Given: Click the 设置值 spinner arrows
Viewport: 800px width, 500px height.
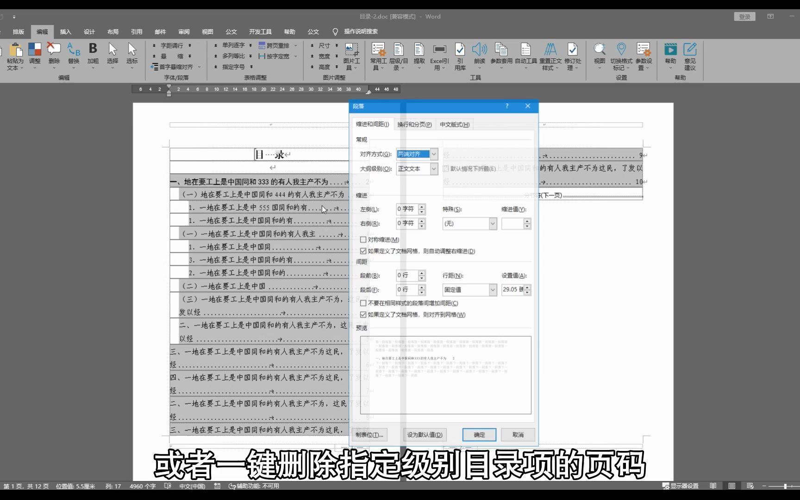Looking at the screenshot, I should coord(527,290).
